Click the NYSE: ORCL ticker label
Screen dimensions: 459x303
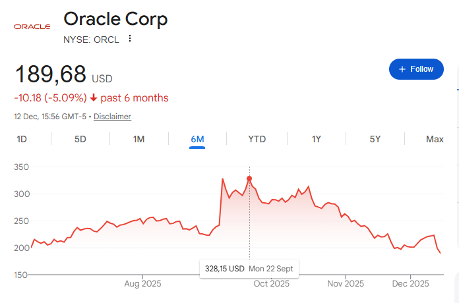tap(91, 40)
